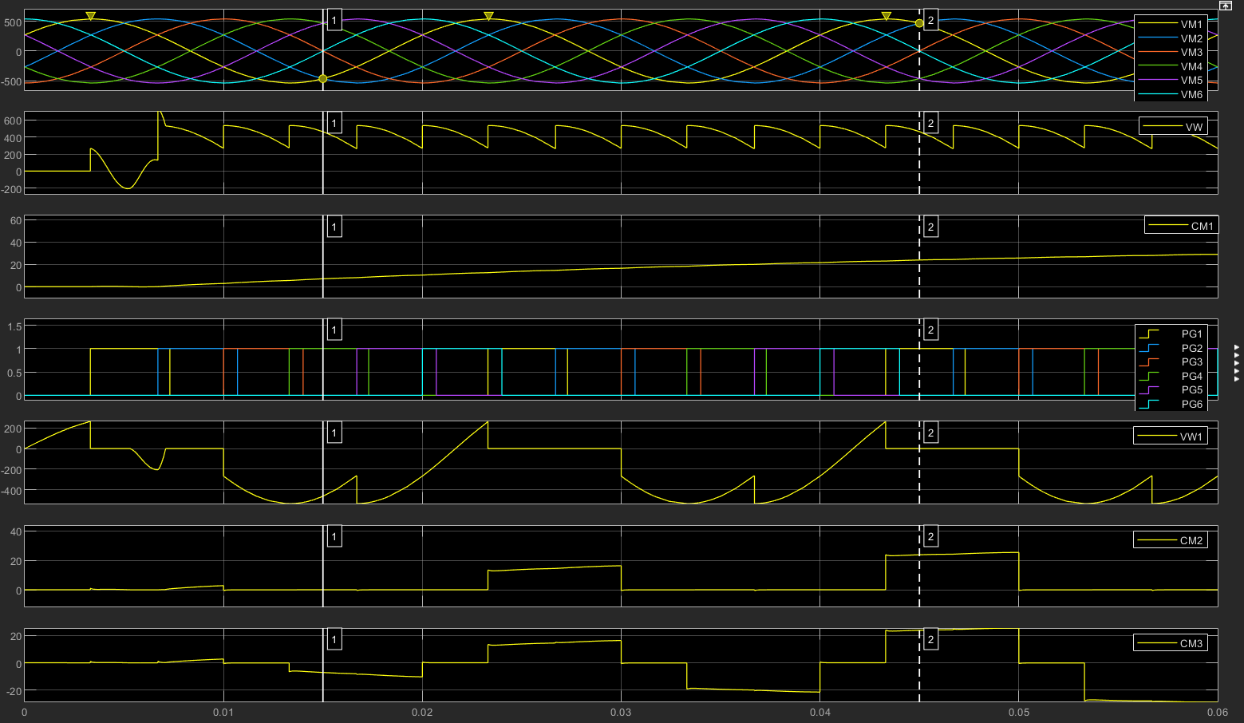The height and width of the screenshot is (723, 1244).
Task: Select cursor 2 label in VM plot
Action: point(930,20)
